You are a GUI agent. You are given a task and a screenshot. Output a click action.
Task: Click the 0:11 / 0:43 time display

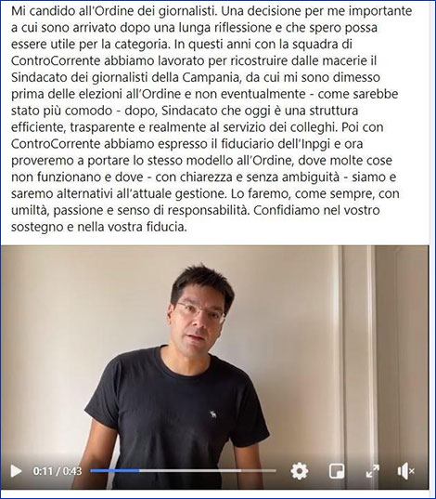pos(58,471)
